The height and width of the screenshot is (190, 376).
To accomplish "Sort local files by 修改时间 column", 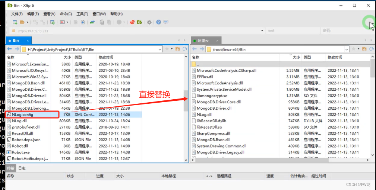I will 119,57.
